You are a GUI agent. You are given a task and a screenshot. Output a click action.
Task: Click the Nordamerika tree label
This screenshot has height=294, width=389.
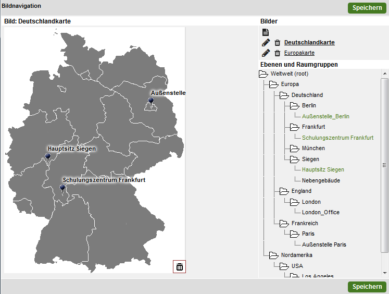tap(296, 255)
